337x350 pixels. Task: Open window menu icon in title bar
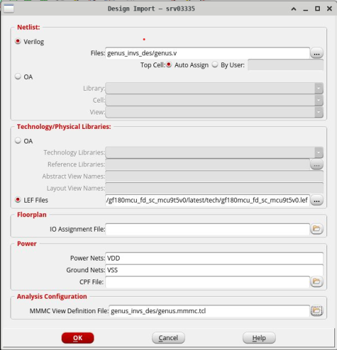(9, 9)
